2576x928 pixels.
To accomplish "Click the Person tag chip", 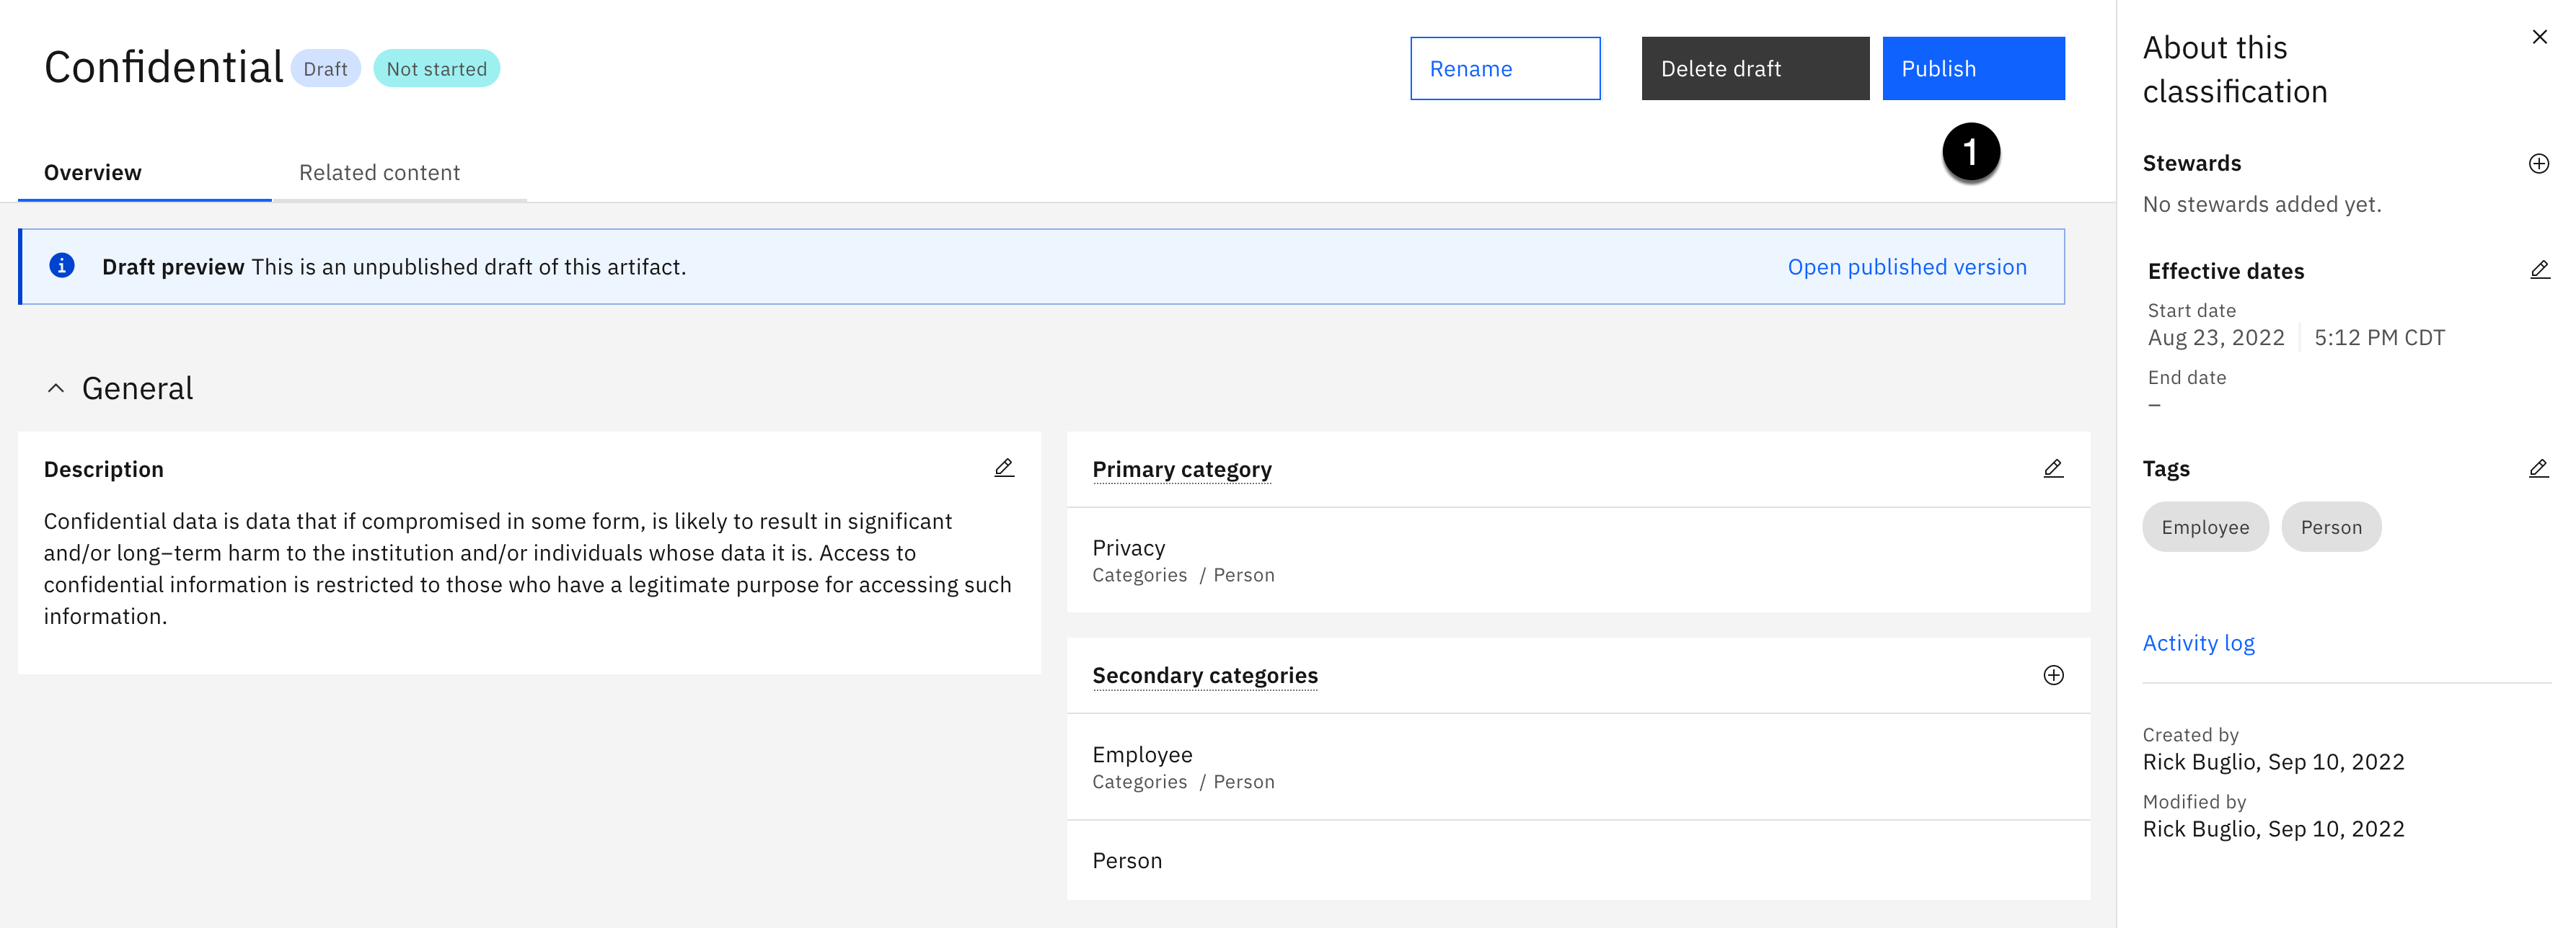I will (2330, 527).
